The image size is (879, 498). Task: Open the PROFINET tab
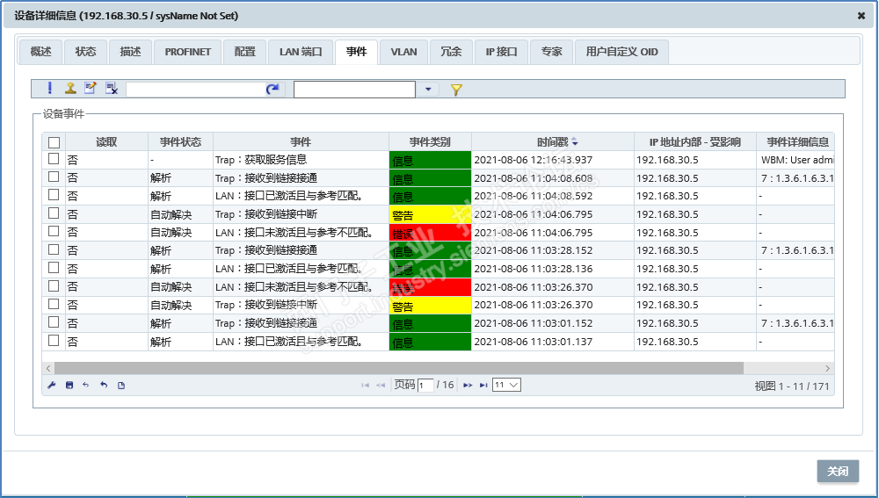[x=188, y=52]
